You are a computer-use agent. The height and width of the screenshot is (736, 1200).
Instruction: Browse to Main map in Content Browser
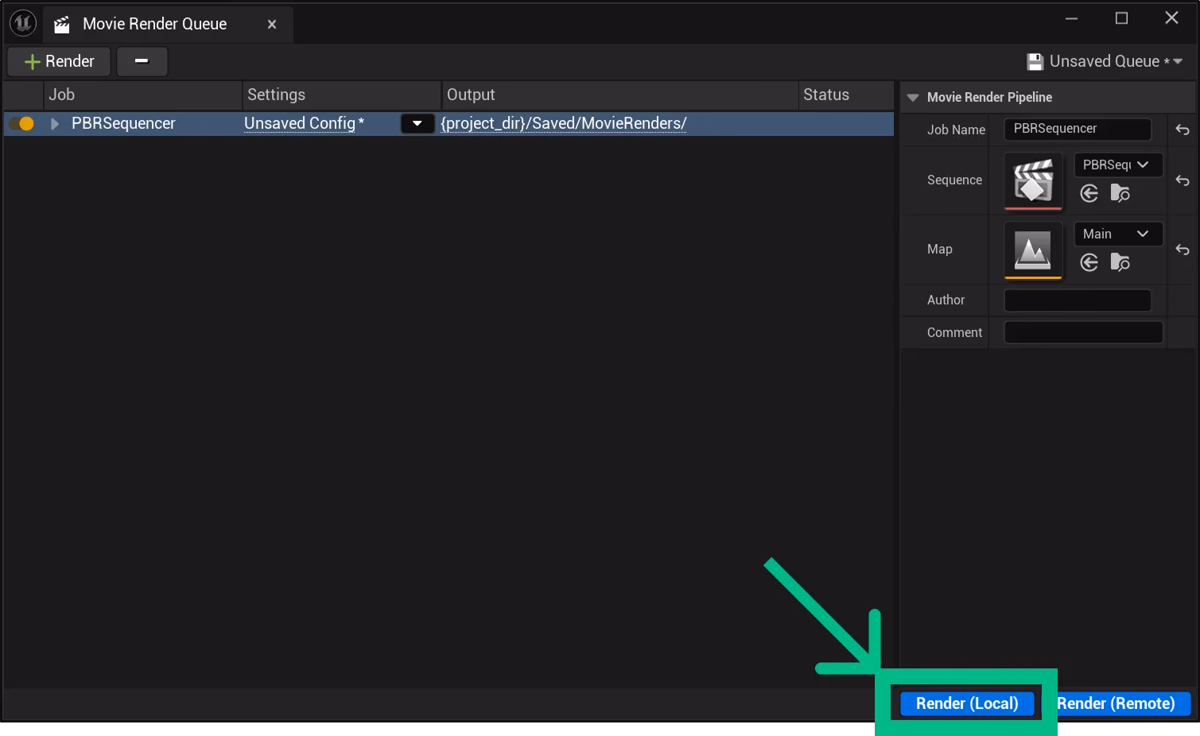pyautogui.click(x=1120, y=262)
